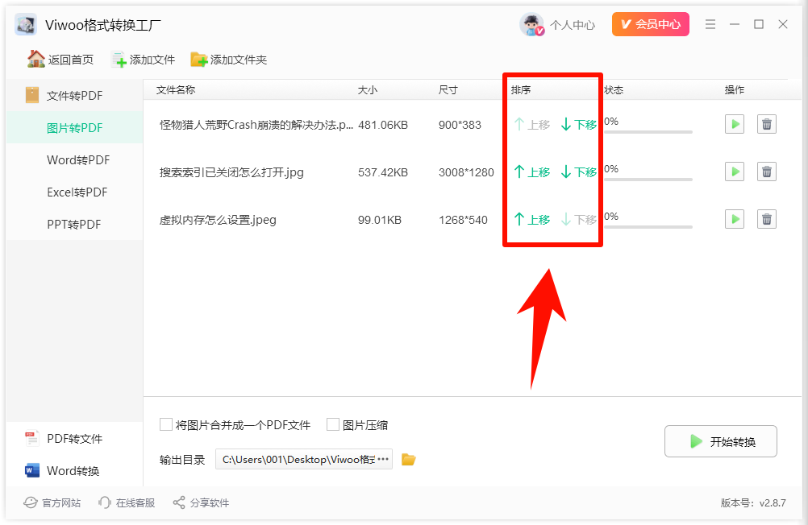Select file name 搜索索引已关闭怎么打开.jpg
This screenshot has width=808, height=525.
click(231, 172)
